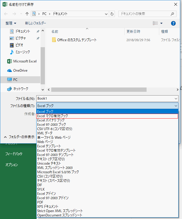Viewport: 182px width, 219px height.
Task: Go forward with the right arrow
Action: (14, 14)
